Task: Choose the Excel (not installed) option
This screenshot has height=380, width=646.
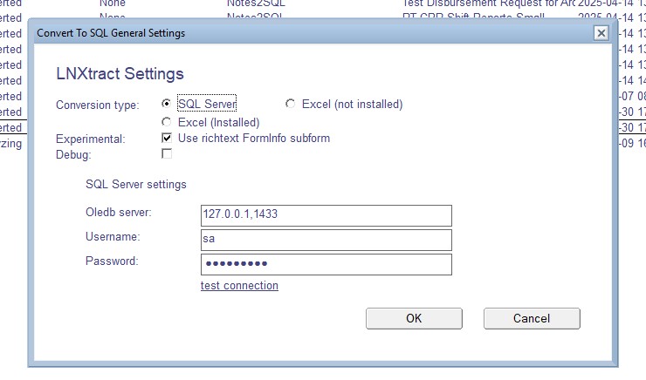Action: pos(291,104)
